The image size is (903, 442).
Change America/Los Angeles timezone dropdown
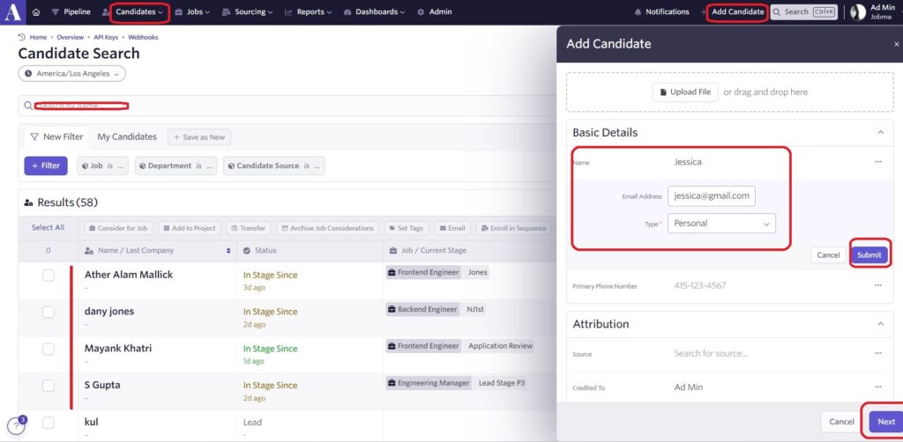72,74
